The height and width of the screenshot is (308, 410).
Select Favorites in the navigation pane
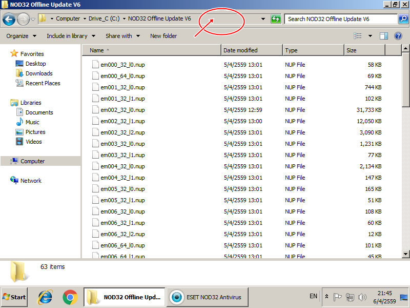click(x=32, y=54)
